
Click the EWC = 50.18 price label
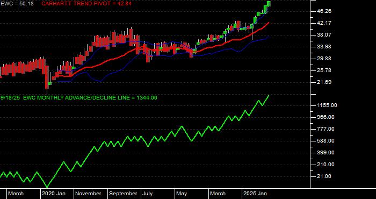[17, 4]
